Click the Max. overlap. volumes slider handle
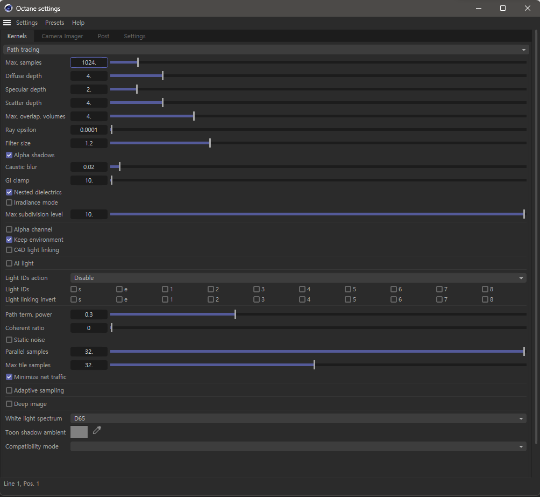540x497 pixels. (194, 116)
